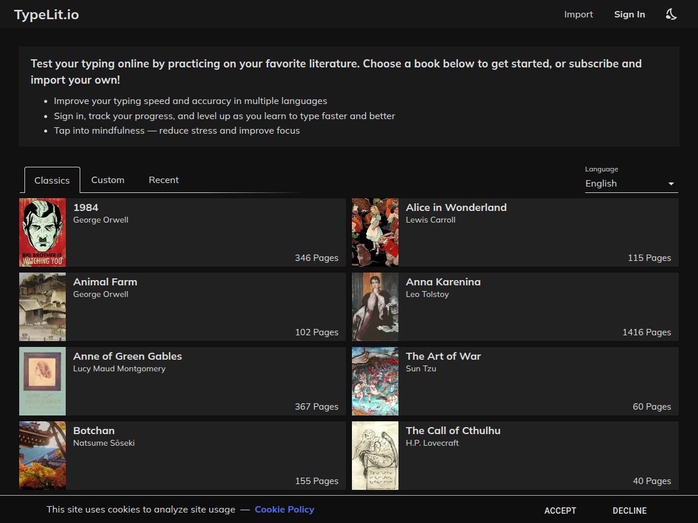This screenshot has height=523, width=698.
Task: Click the Anna Karenina cover thumbnail
Action: point(375,307)
